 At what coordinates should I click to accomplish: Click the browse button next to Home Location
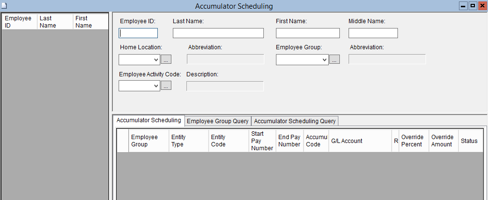166,59
